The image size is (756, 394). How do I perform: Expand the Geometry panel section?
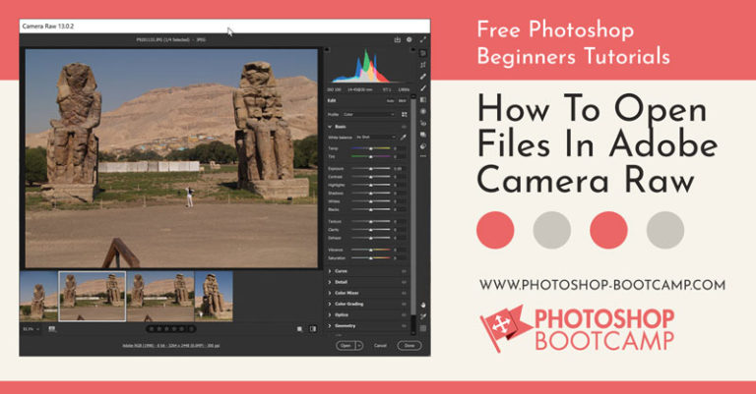point(330,326)
